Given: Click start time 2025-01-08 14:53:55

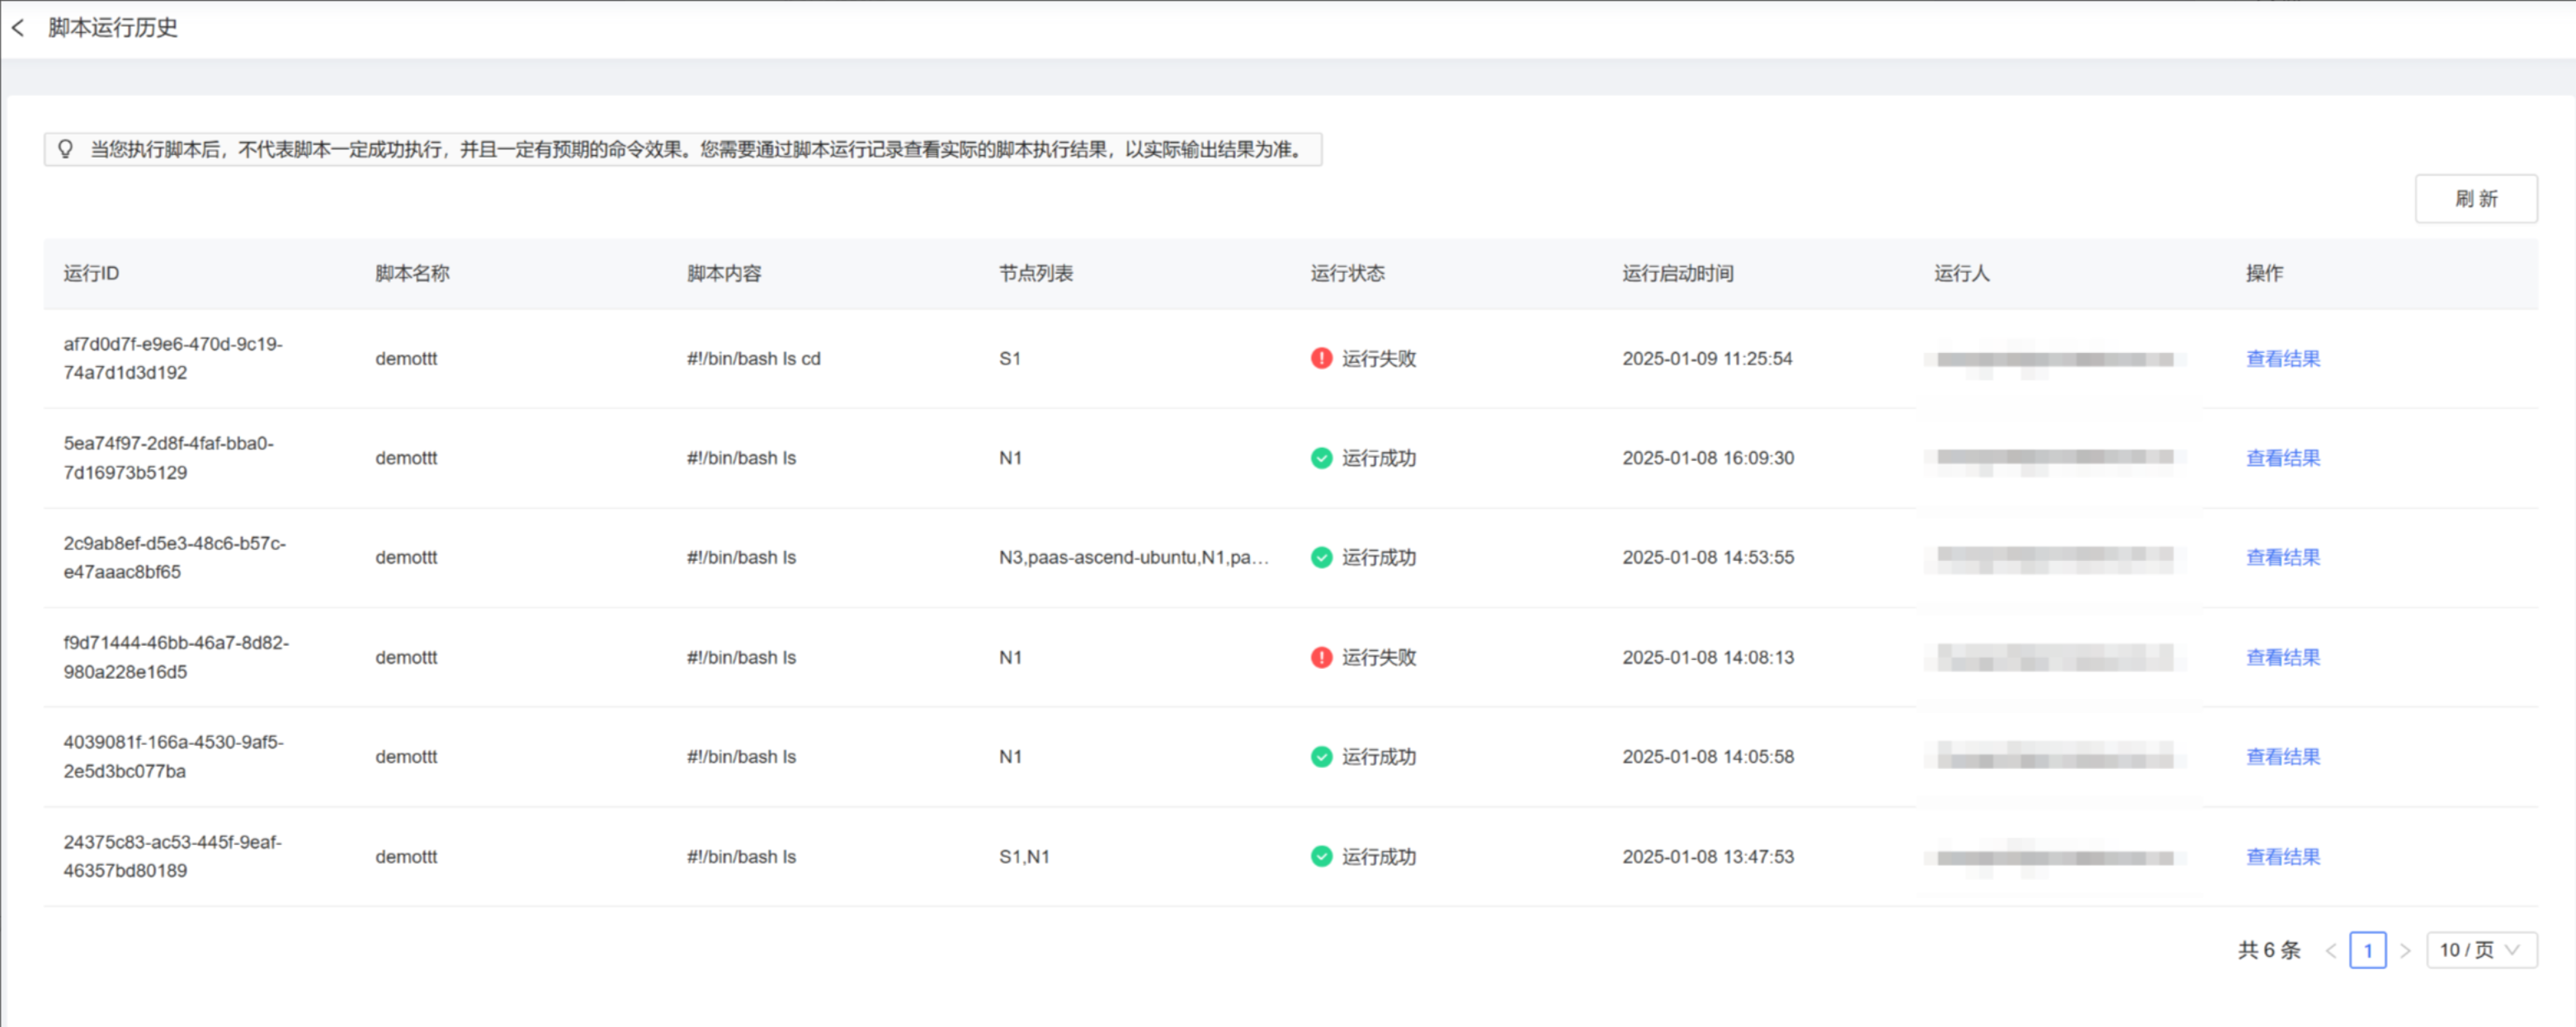Looking at the screenshot, I should click(x=1708, y=557).
